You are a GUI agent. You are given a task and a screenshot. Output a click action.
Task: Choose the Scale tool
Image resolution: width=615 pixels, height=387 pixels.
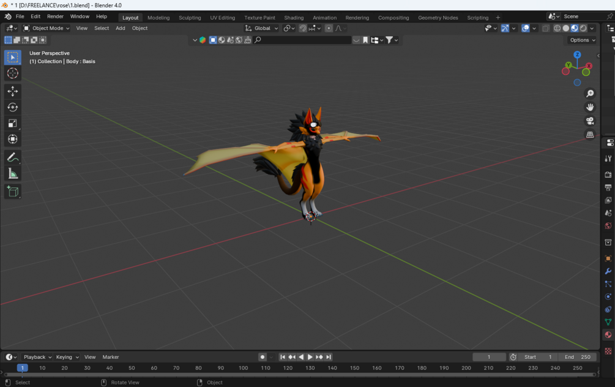tap(13, 123)
